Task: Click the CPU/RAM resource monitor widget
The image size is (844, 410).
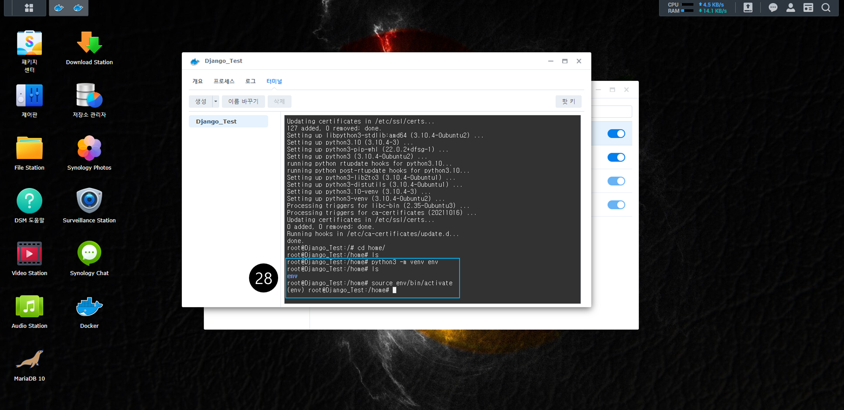Action: click(697, 8)
